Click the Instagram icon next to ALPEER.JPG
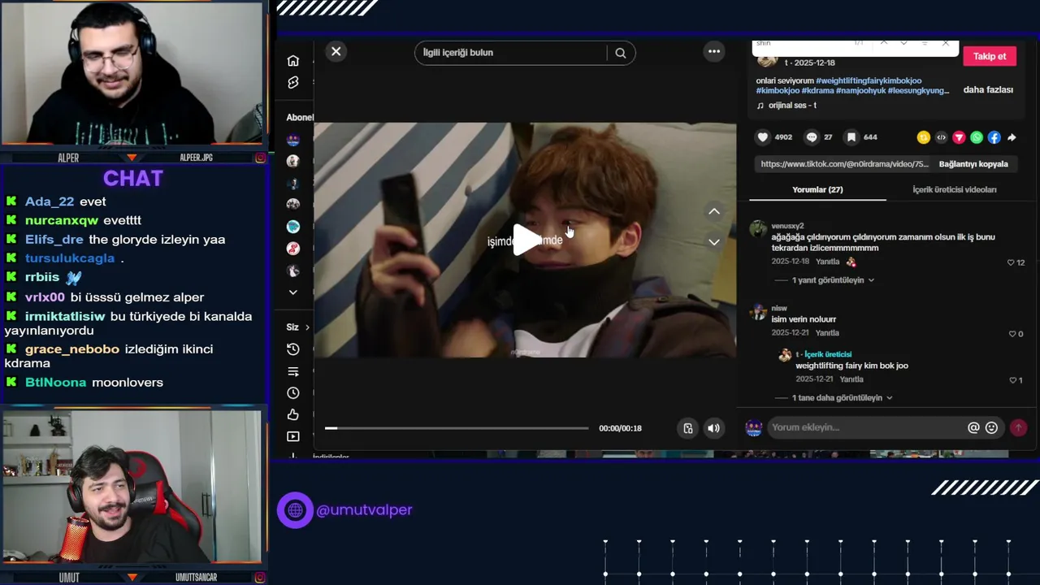1040x585 pixels. coord(260,158)
